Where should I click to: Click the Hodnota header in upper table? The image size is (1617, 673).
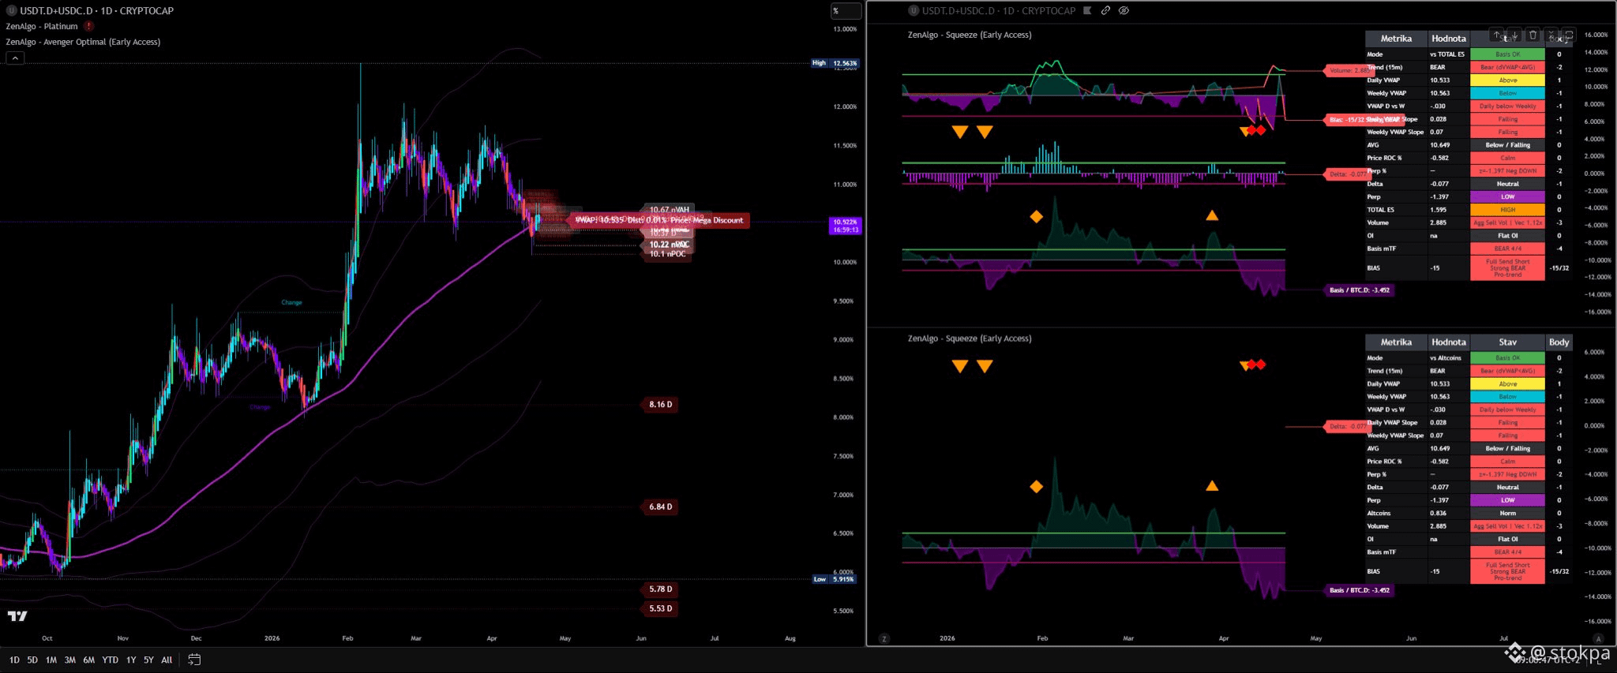(1449, 39)
